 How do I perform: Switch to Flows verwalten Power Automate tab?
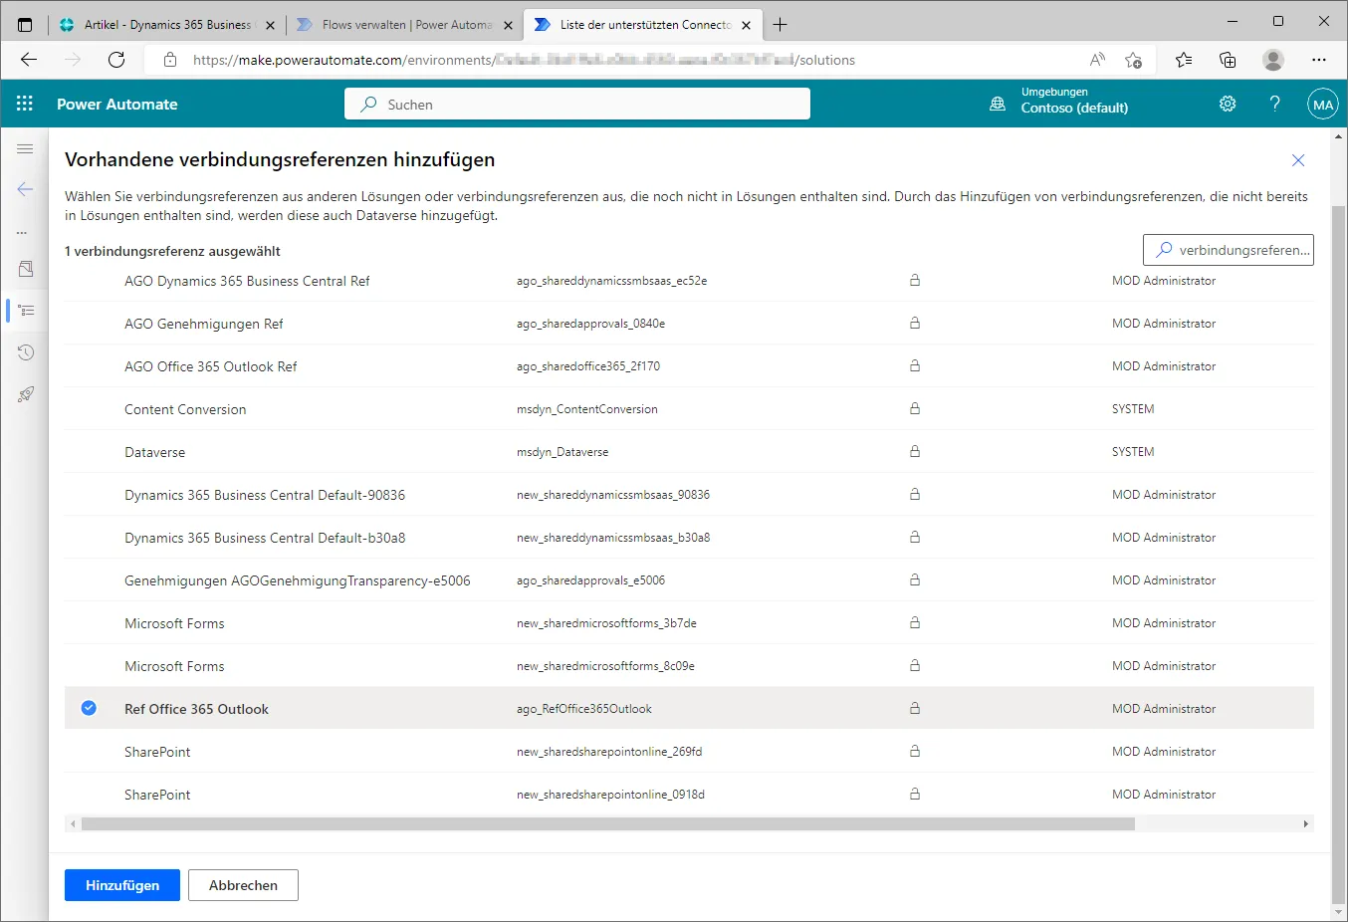[x=406, y=24]
